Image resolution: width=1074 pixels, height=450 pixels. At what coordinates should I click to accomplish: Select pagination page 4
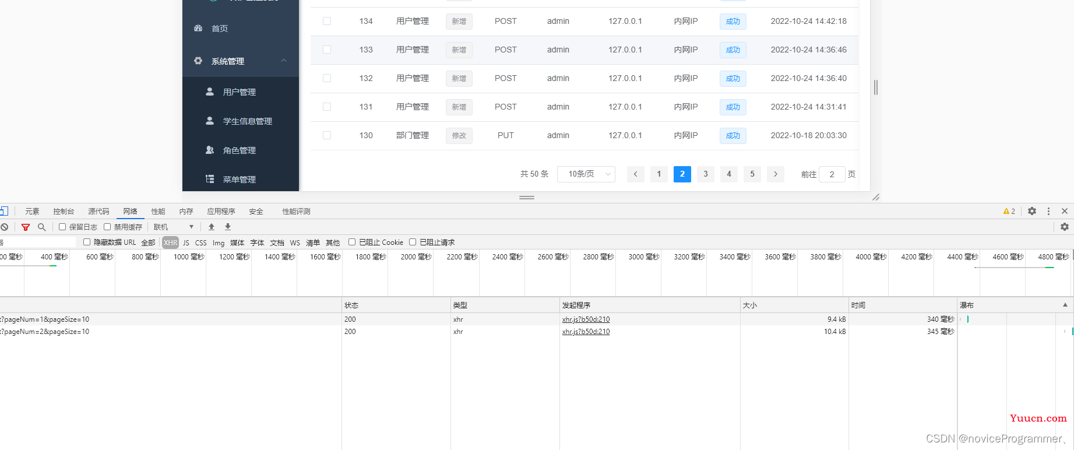(x=729, y=174)
